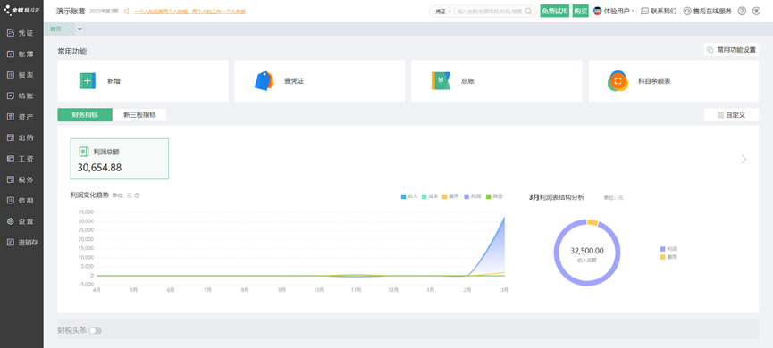The height and width of the screenshot is (348, 773).
Task: Click the 2022年第3期 period label
Action: tap(104, 11)
